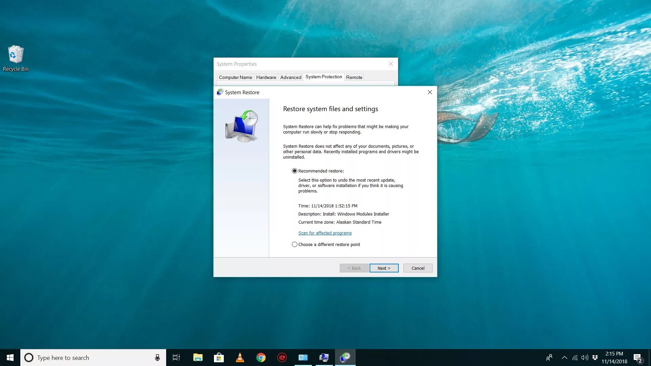
Task: Open the Action Center notifications icon
Action: click(x=637, y=358)
